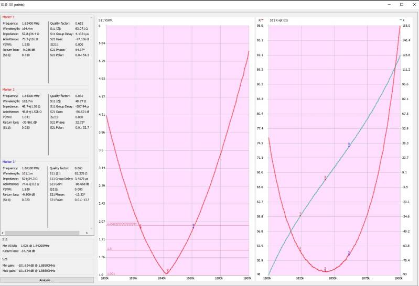The image size is (419, 286).
Task: Click marker 2 on the red resistance curve
Action: [325, 270]
